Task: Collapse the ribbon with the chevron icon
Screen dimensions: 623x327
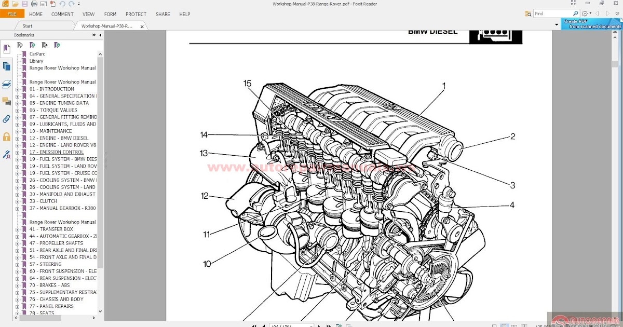Action: click(617, 13)
